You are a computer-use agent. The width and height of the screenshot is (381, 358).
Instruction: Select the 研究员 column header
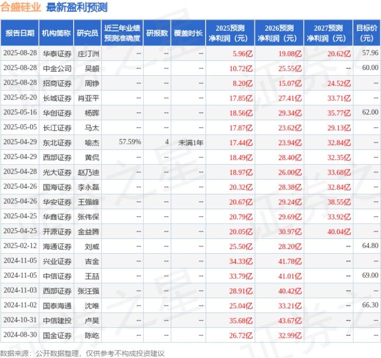(87, 33)
